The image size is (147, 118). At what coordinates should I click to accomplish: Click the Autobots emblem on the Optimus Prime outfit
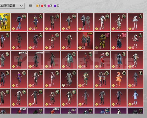124,35
